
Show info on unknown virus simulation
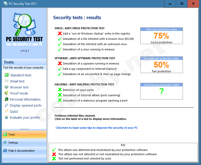point(95,44)
